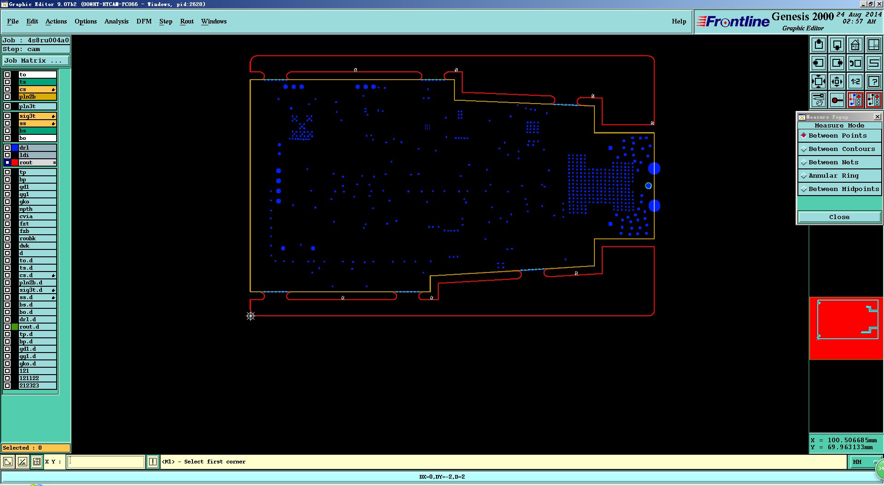884x486 pixels.
Task: Click the green rout.d layer color swatch
Action: [x=15, y=327]
